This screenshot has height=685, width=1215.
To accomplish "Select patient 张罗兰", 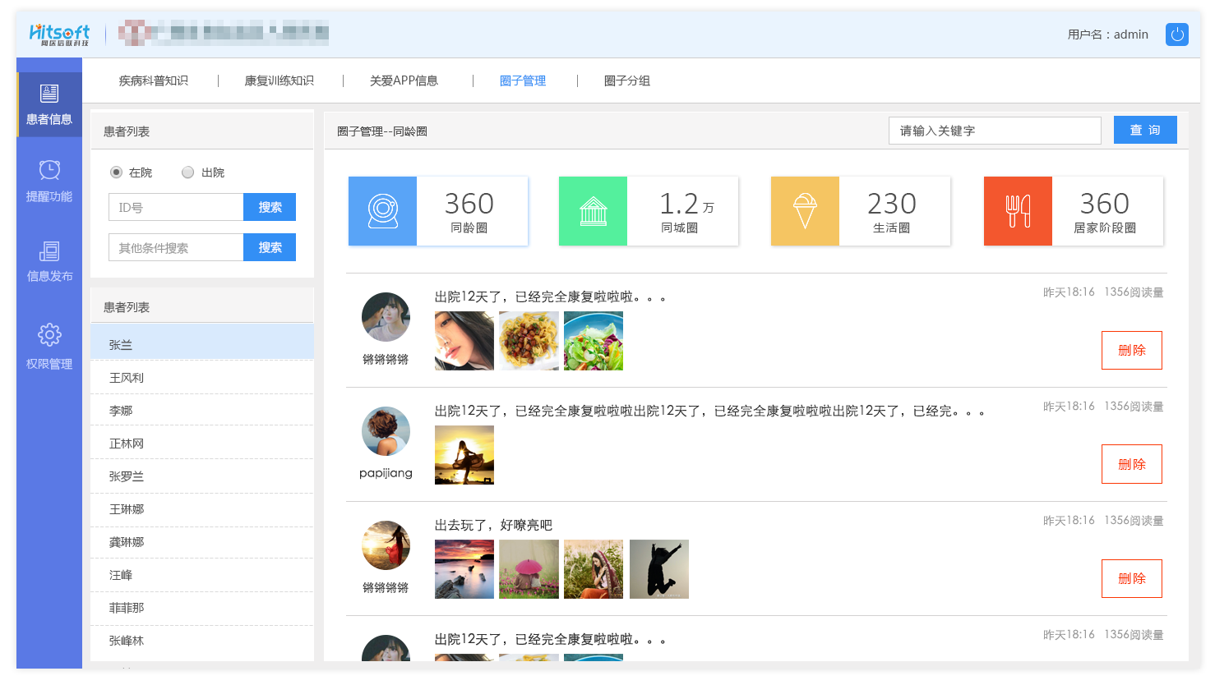I will click(x=202, y=476).
